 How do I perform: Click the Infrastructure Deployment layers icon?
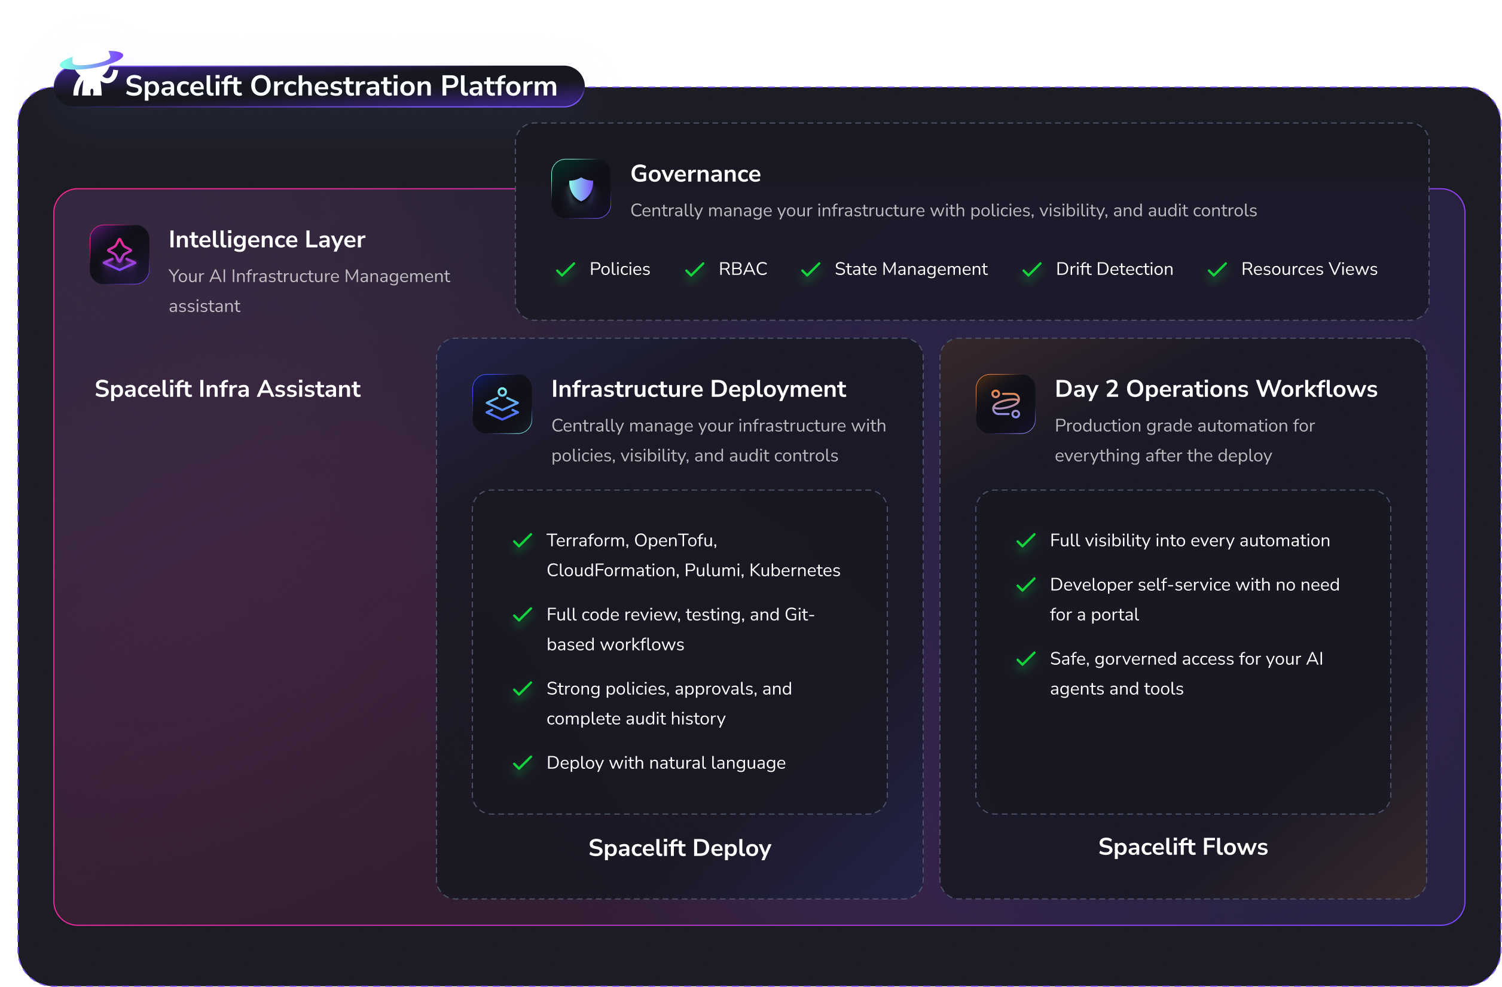(502, 404)
